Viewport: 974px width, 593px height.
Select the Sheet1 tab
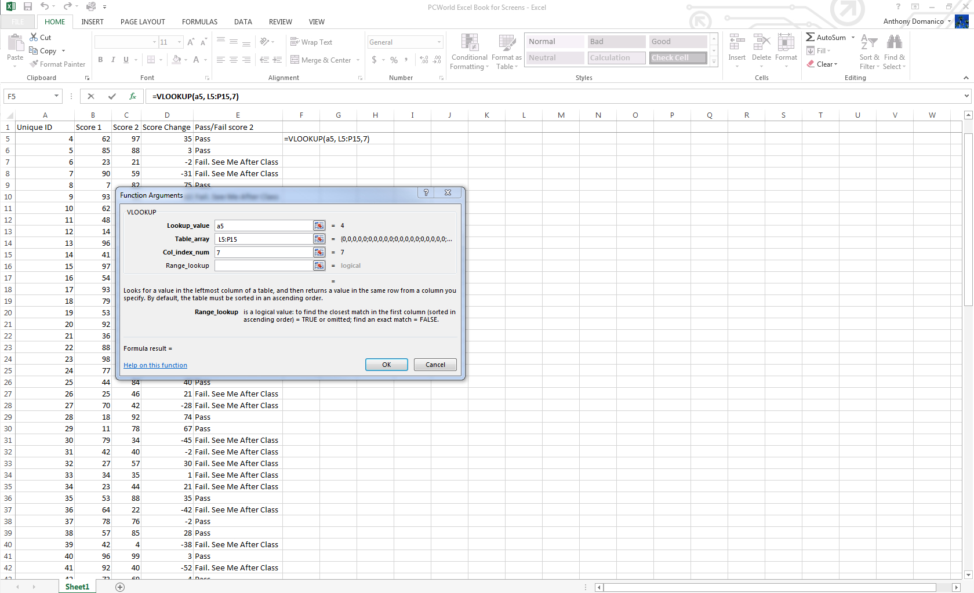(x=77, y=586)
